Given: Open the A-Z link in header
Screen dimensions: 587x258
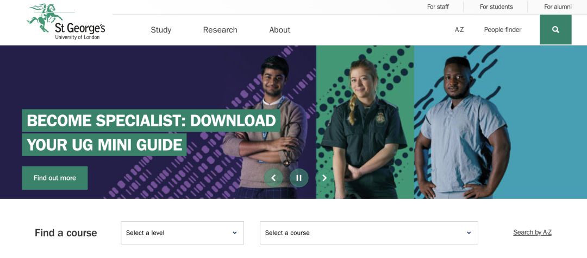Looking at the screenshot, I should [459, 30].
